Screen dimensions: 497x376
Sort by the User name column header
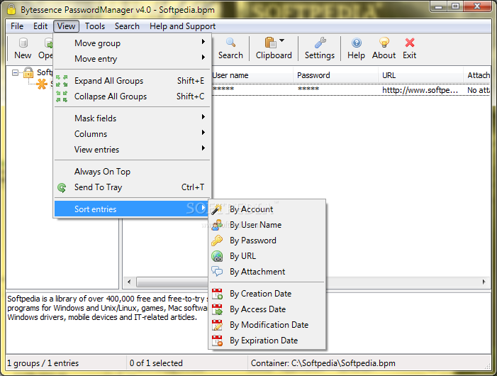(252, 75)
